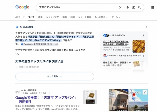157x112 pixels.
Task: Open the ショート動画 tab
Action: tap(85, 17)
